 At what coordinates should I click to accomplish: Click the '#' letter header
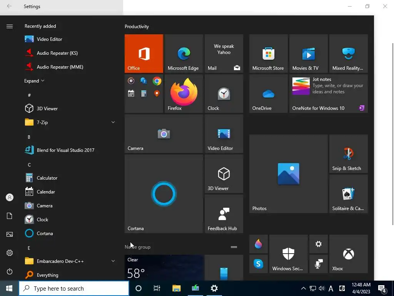click(29, 95)
